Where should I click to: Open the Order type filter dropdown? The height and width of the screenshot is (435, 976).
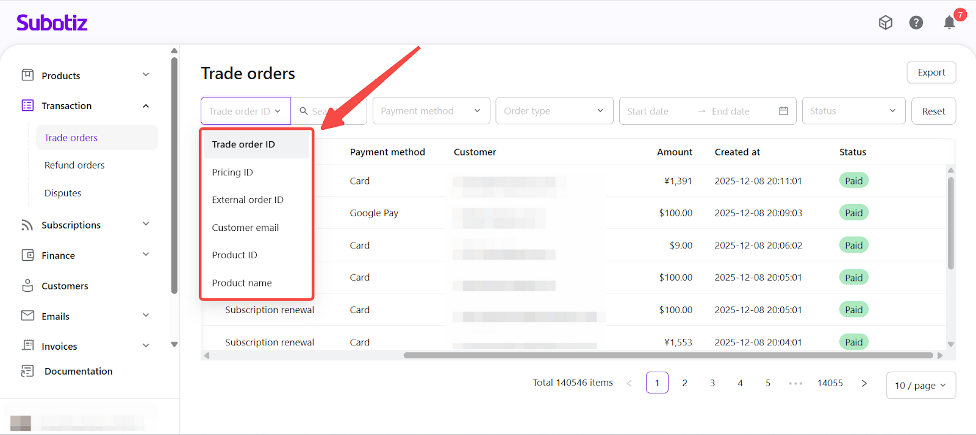[x=554, y=111]
